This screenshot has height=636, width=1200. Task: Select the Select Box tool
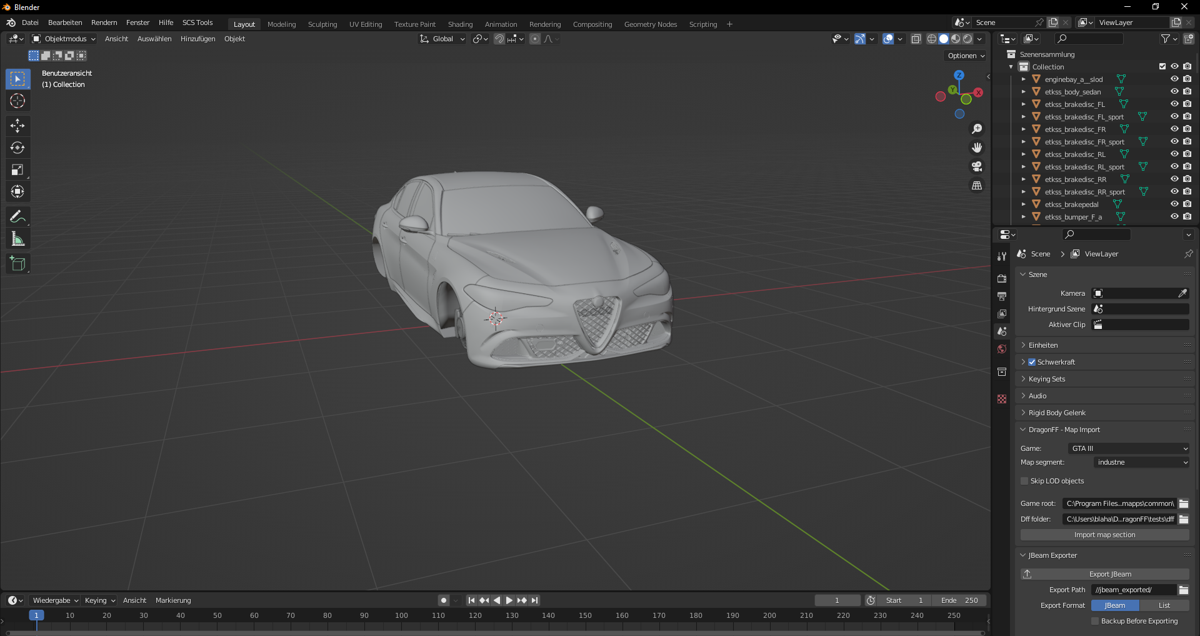pos(17,79)
